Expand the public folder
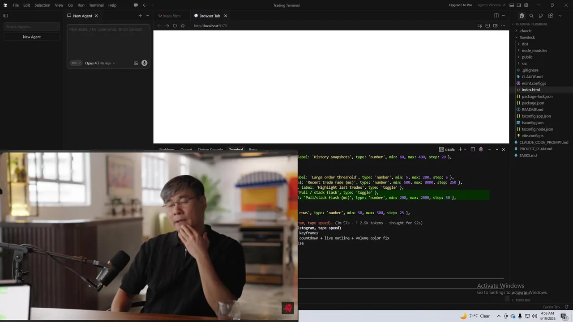 pyautogui.click(x=527, y=57)
